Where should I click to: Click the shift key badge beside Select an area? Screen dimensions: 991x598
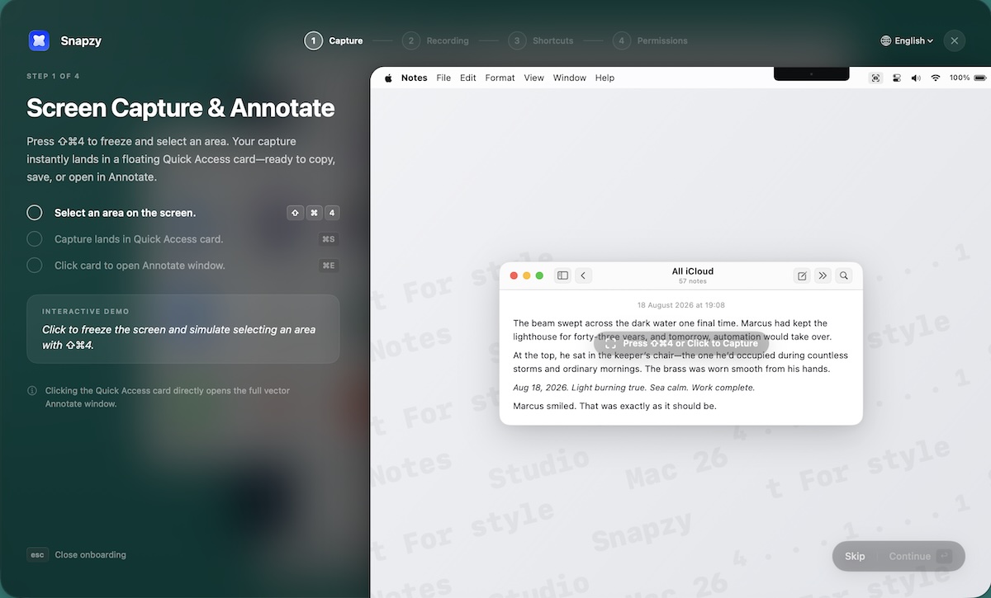(295, 213)
